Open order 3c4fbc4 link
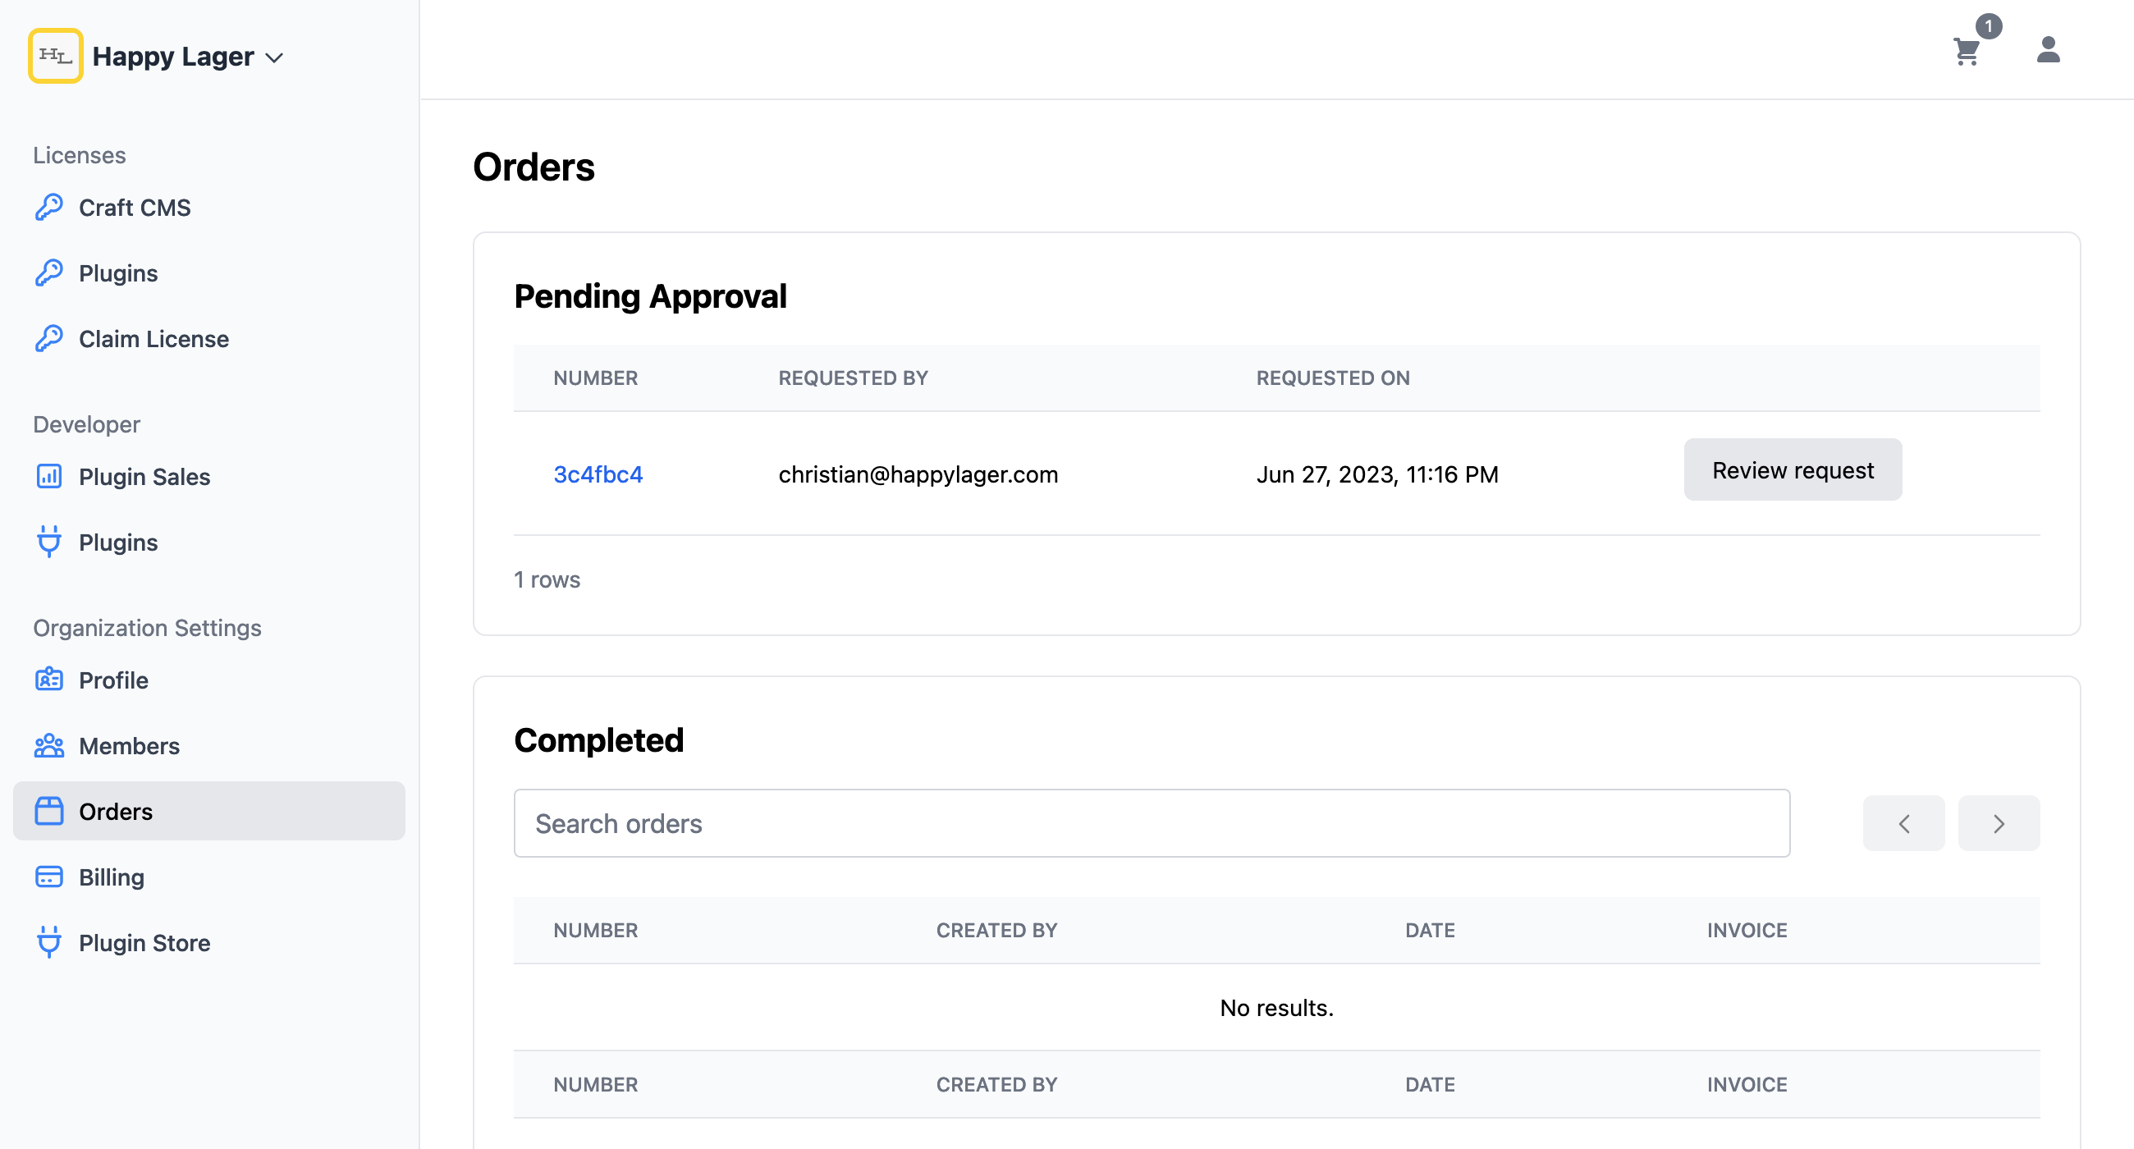This screenshot has width=2134, height=1149. tap(598, 474)
